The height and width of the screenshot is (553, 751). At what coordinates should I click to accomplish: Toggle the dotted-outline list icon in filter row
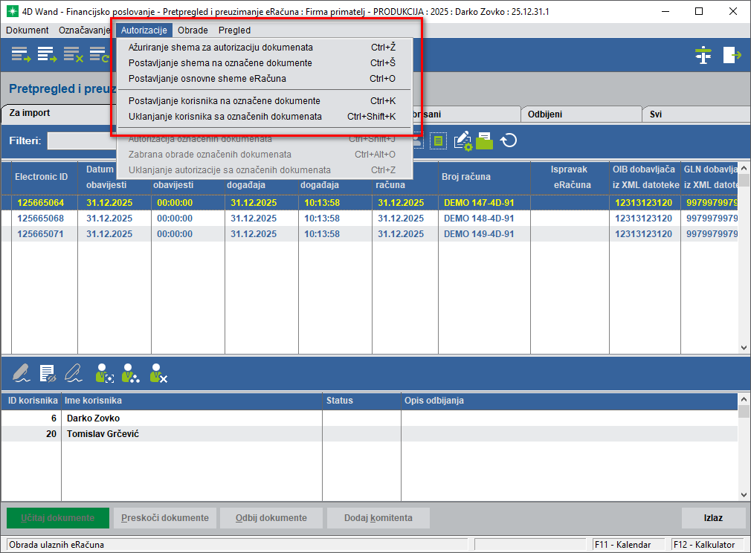pos(438,140)
